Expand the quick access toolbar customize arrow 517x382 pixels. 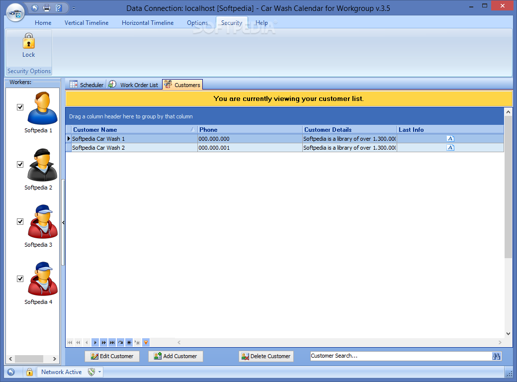pos(74,8)
